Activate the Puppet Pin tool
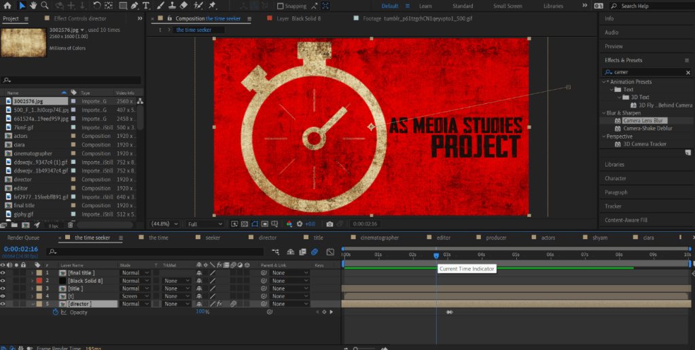The image size is (695, 350). (213, 5)
